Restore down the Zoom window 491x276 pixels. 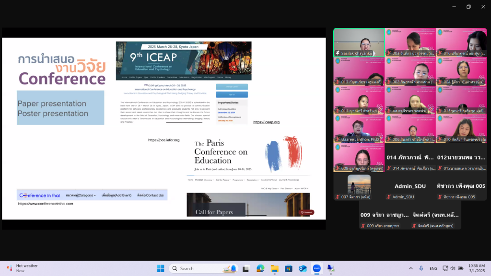point(468,7)
